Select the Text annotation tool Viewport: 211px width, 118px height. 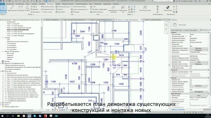[93, 7]
